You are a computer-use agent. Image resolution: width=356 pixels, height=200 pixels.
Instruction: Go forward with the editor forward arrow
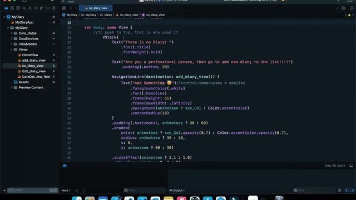[76, 8]
